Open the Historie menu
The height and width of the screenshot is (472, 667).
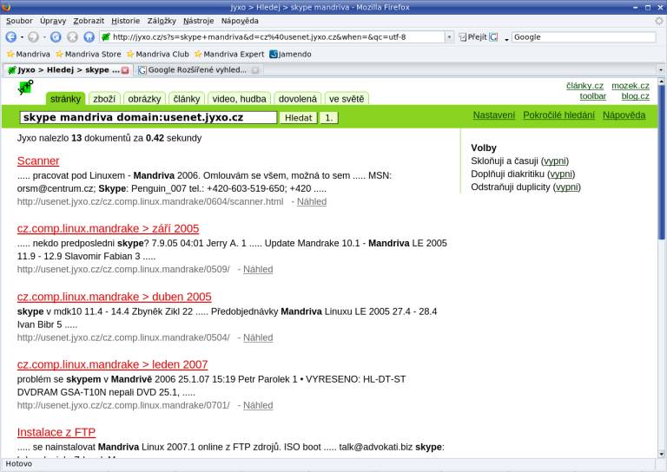125,21
